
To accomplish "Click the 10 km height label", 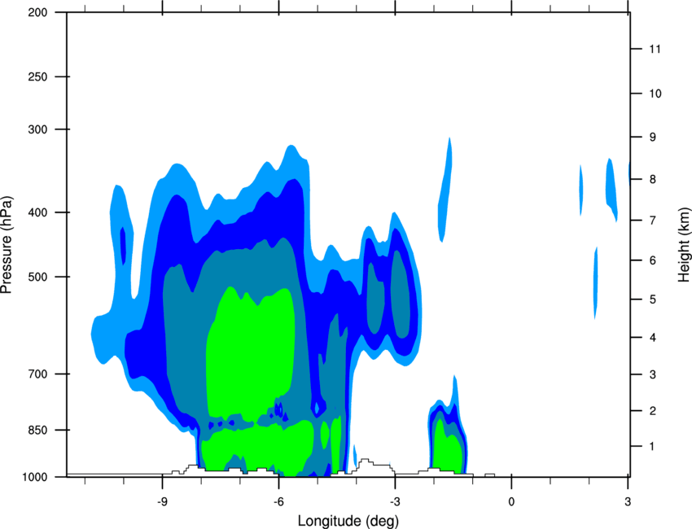I will click(x=655, y=94).
